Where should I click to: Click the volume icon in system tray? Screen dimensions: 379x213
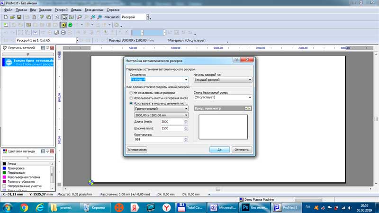(x=350, y=208)
